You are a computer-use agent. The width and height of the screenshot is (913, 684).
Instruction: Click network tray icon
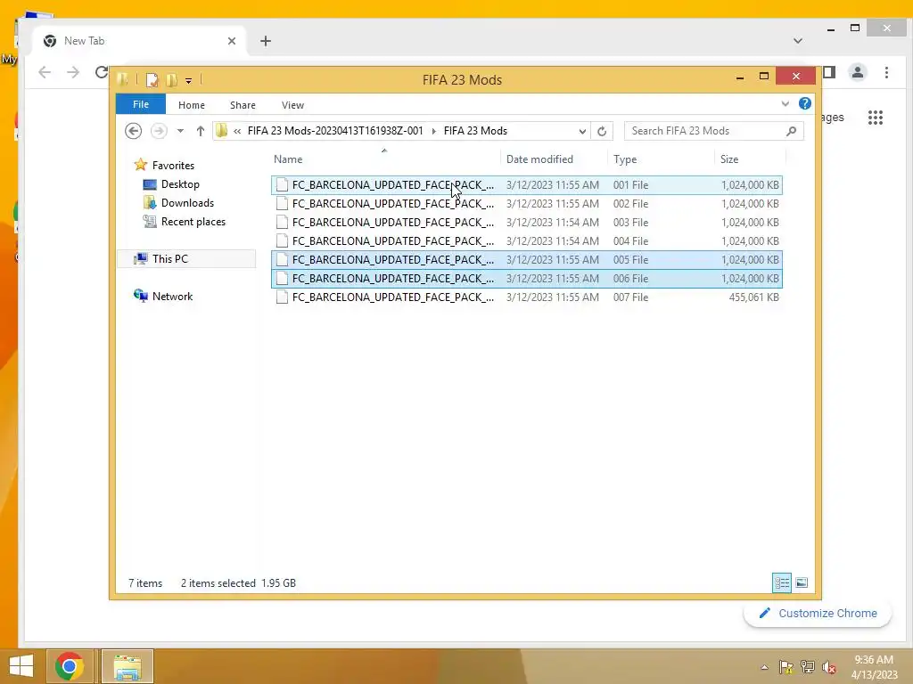(808, 667)
